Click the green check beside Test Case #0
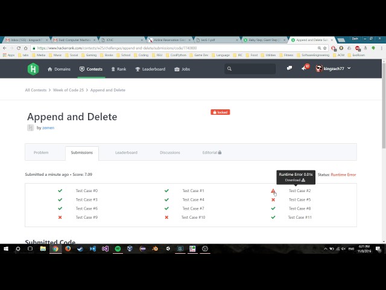This screenshot has height=290, width=386. [x=60, y=191]
